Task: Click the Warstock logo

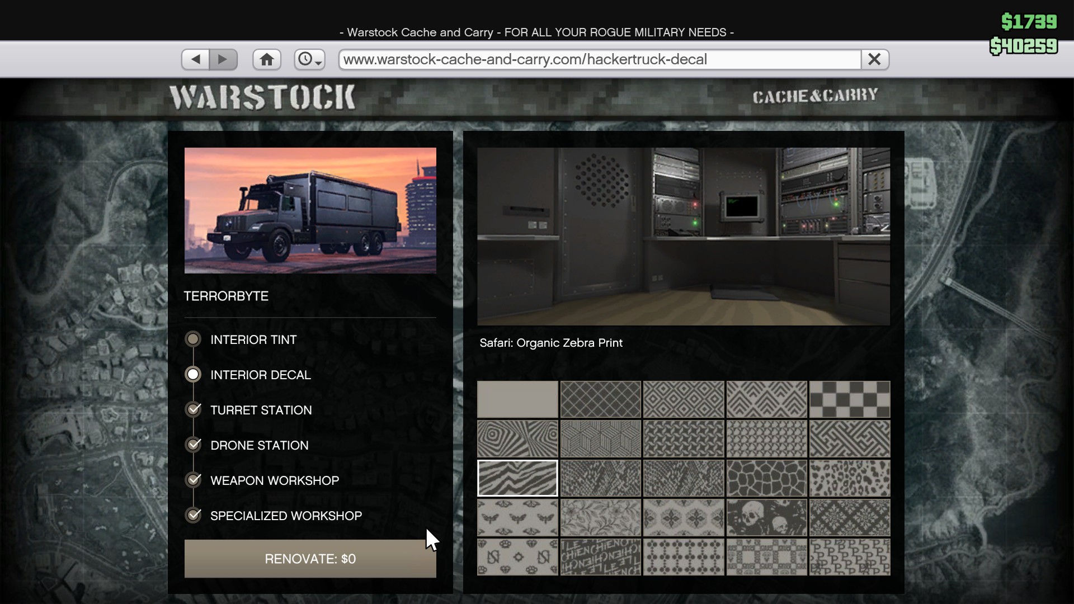Action: (262, 97)
